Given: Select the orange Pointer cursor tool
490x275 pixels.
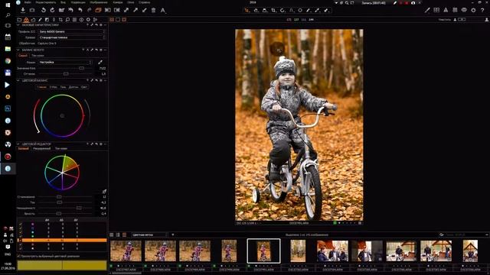Looking at the screenshot, I should [x=247, y=10].
